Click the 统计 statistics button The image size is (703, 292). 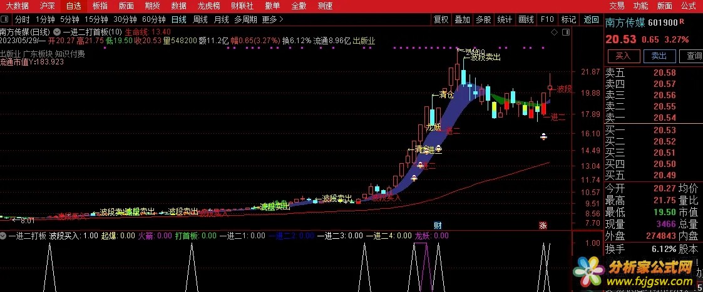click(505, 20)
